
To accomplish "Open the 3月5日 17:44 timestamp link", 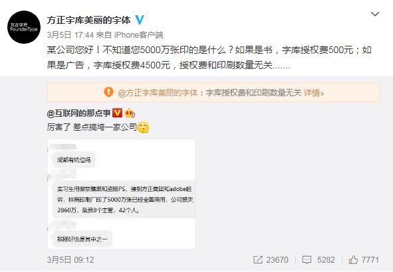I will 70,35.
